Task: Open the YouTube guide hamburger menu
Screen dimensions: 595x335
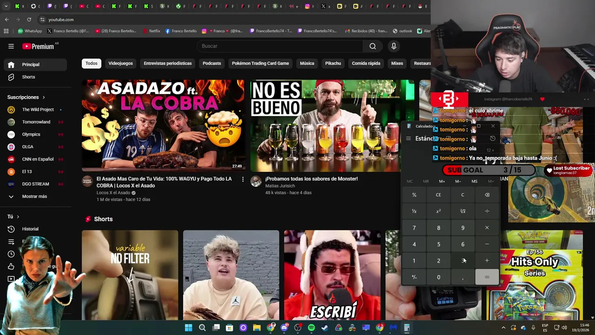Action: (11, 46)
